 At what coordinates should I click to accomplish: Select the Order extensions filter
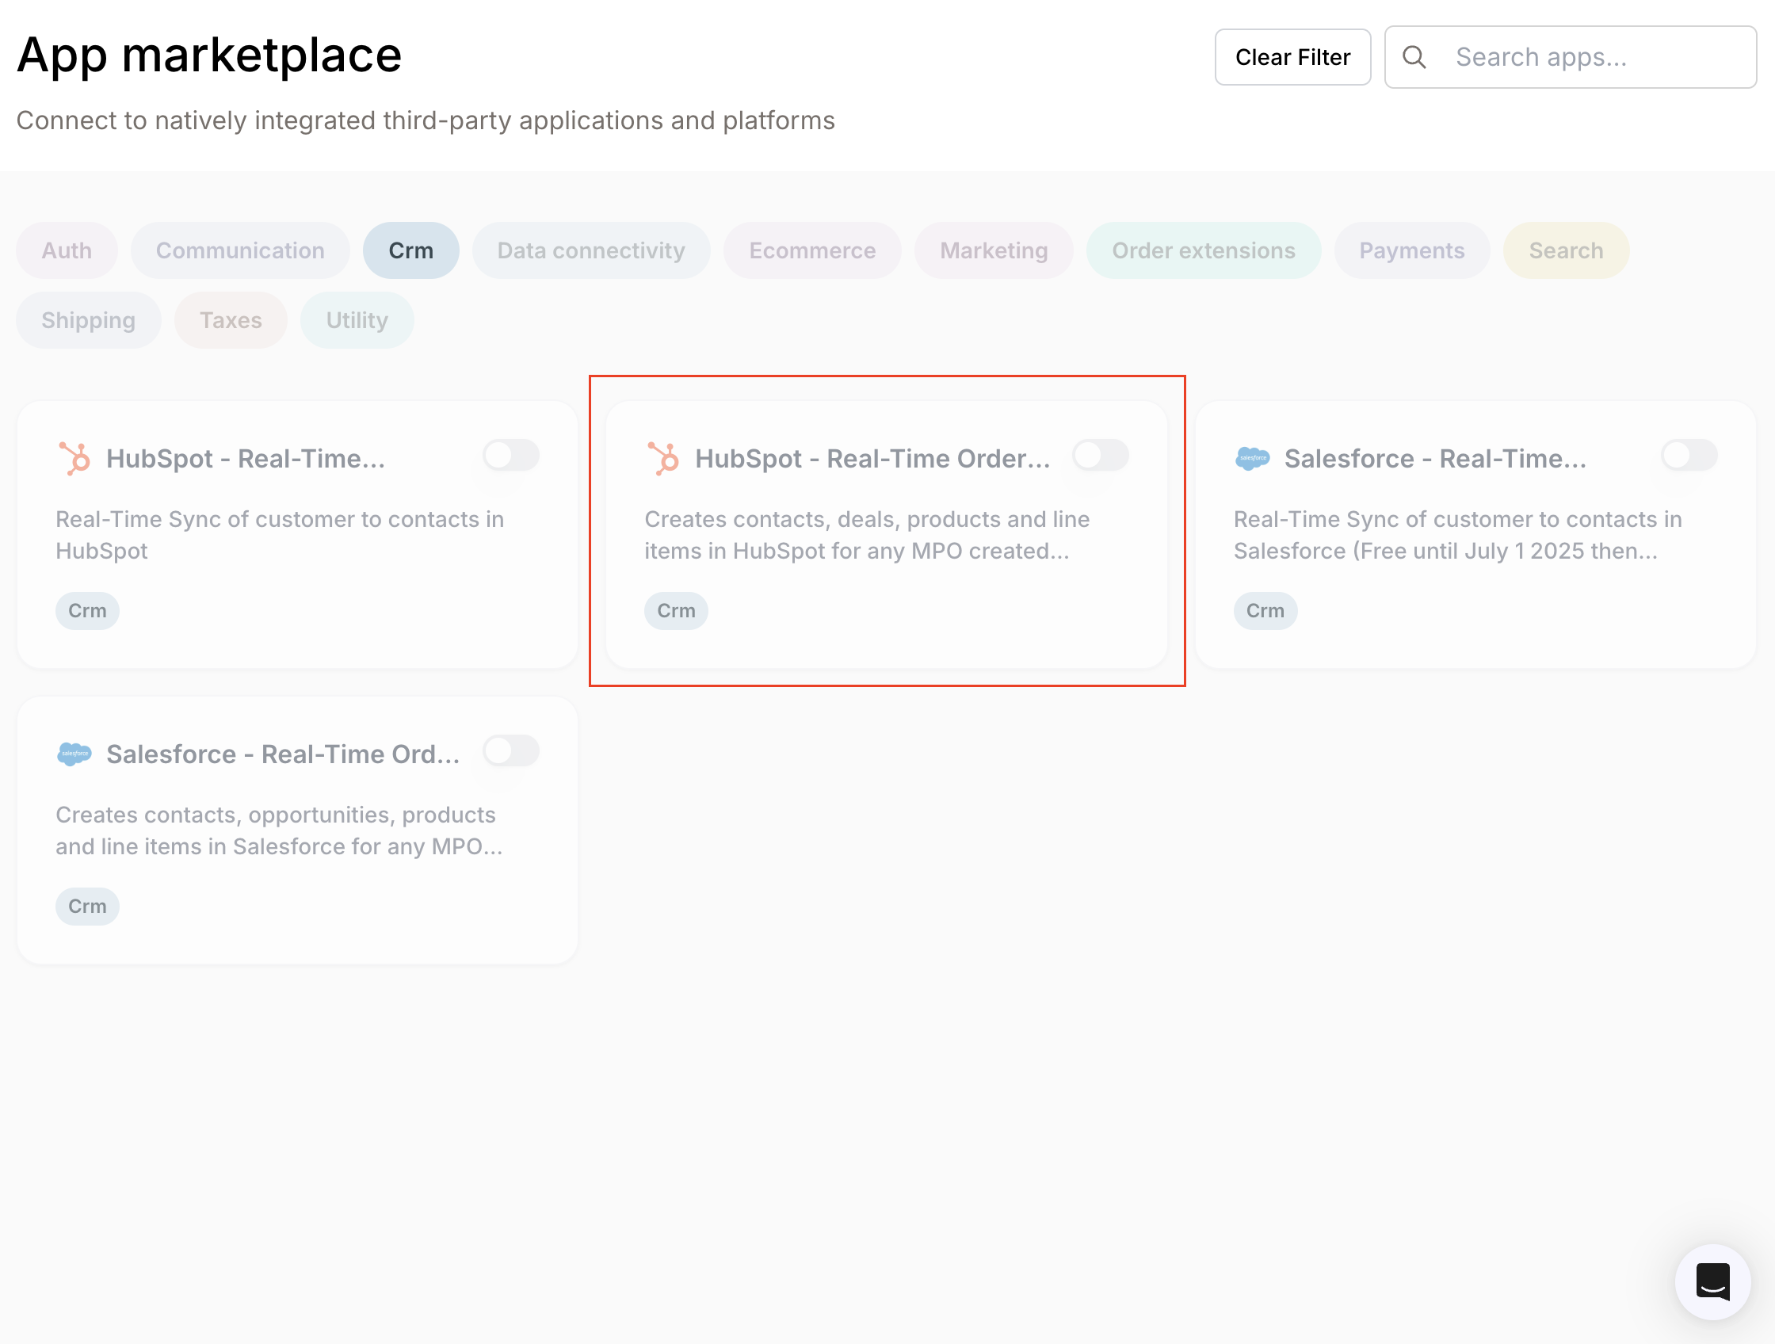[1203, 250]
